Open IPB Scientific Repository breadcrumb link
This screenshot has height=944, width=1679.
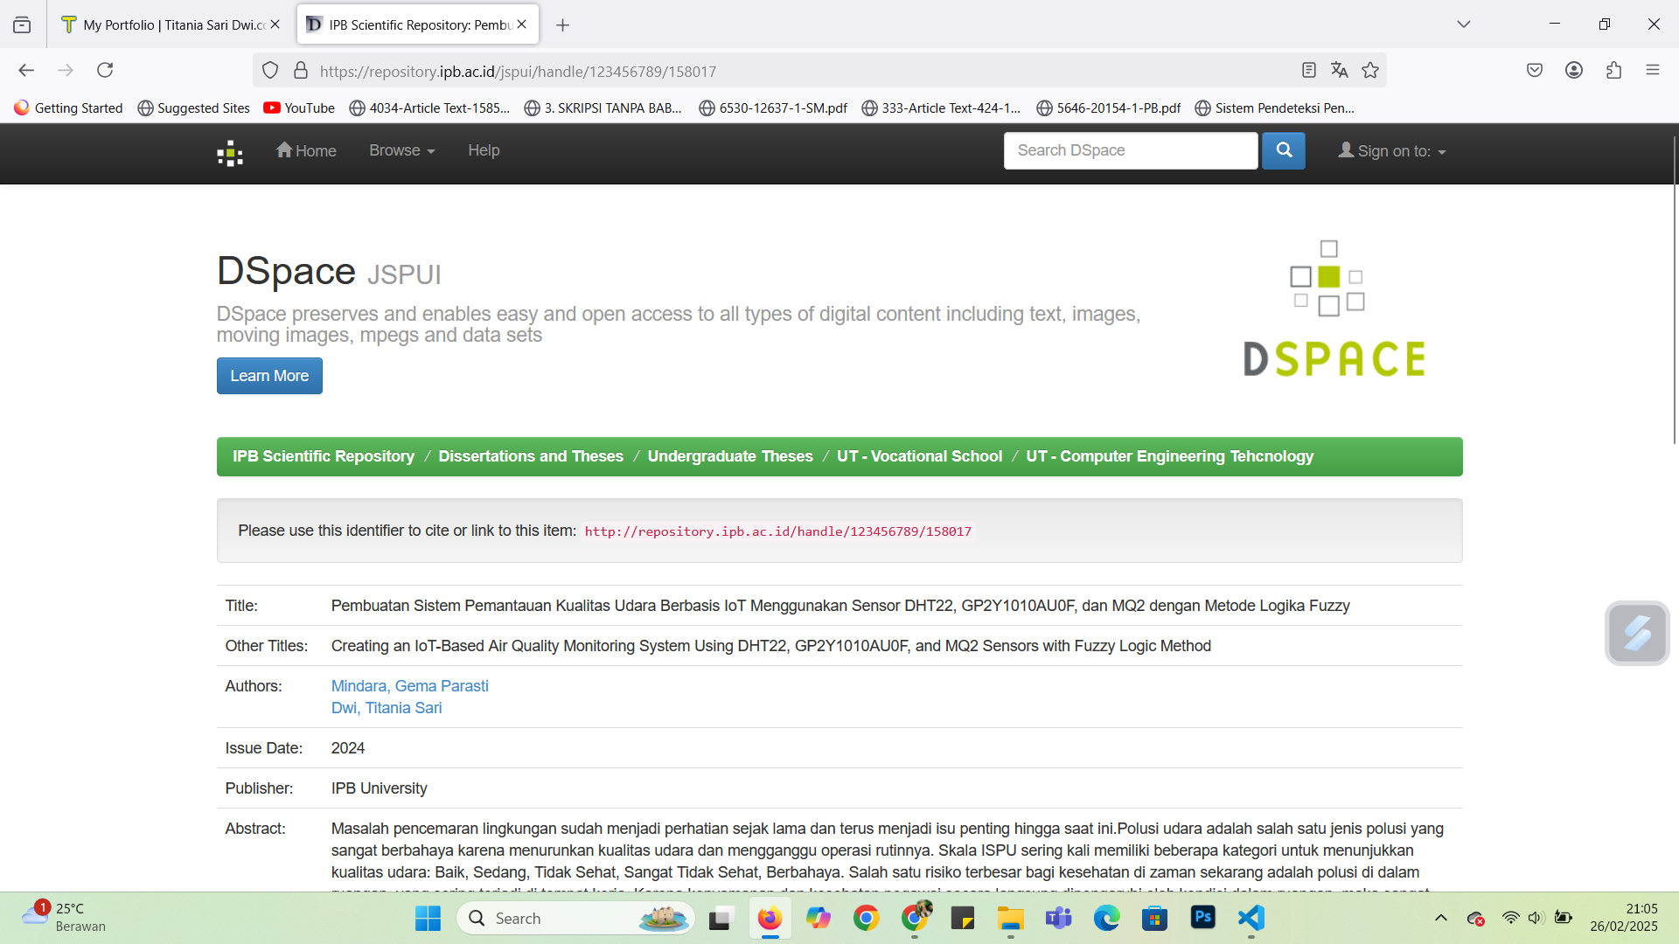pyautogui.click(x=324, y=456)
